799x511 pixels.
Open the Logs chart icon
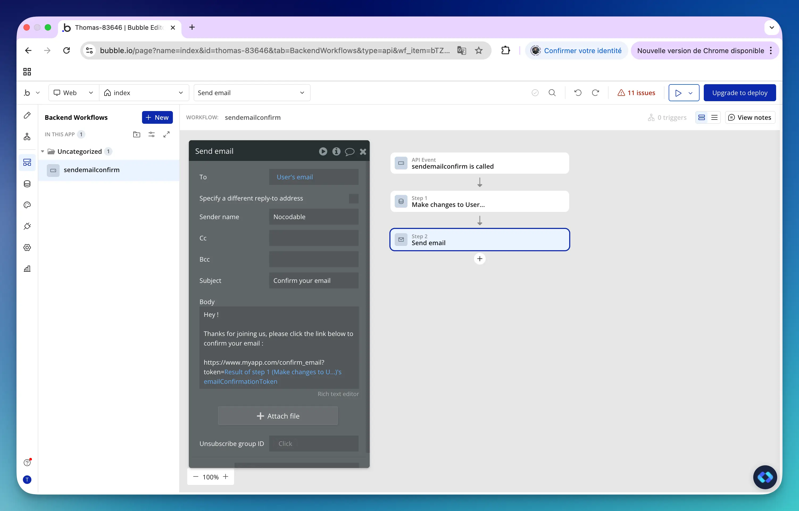(27, 269)
